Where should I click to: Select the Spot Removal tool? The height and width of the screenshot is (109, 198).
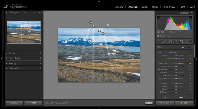point(165,42)
